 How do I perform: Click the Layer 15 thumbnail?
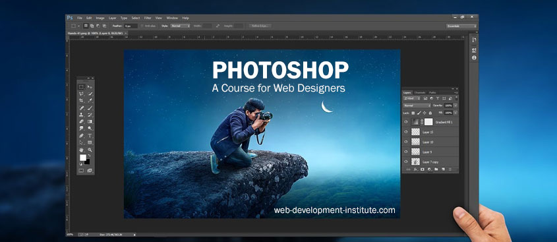point(416,132)
